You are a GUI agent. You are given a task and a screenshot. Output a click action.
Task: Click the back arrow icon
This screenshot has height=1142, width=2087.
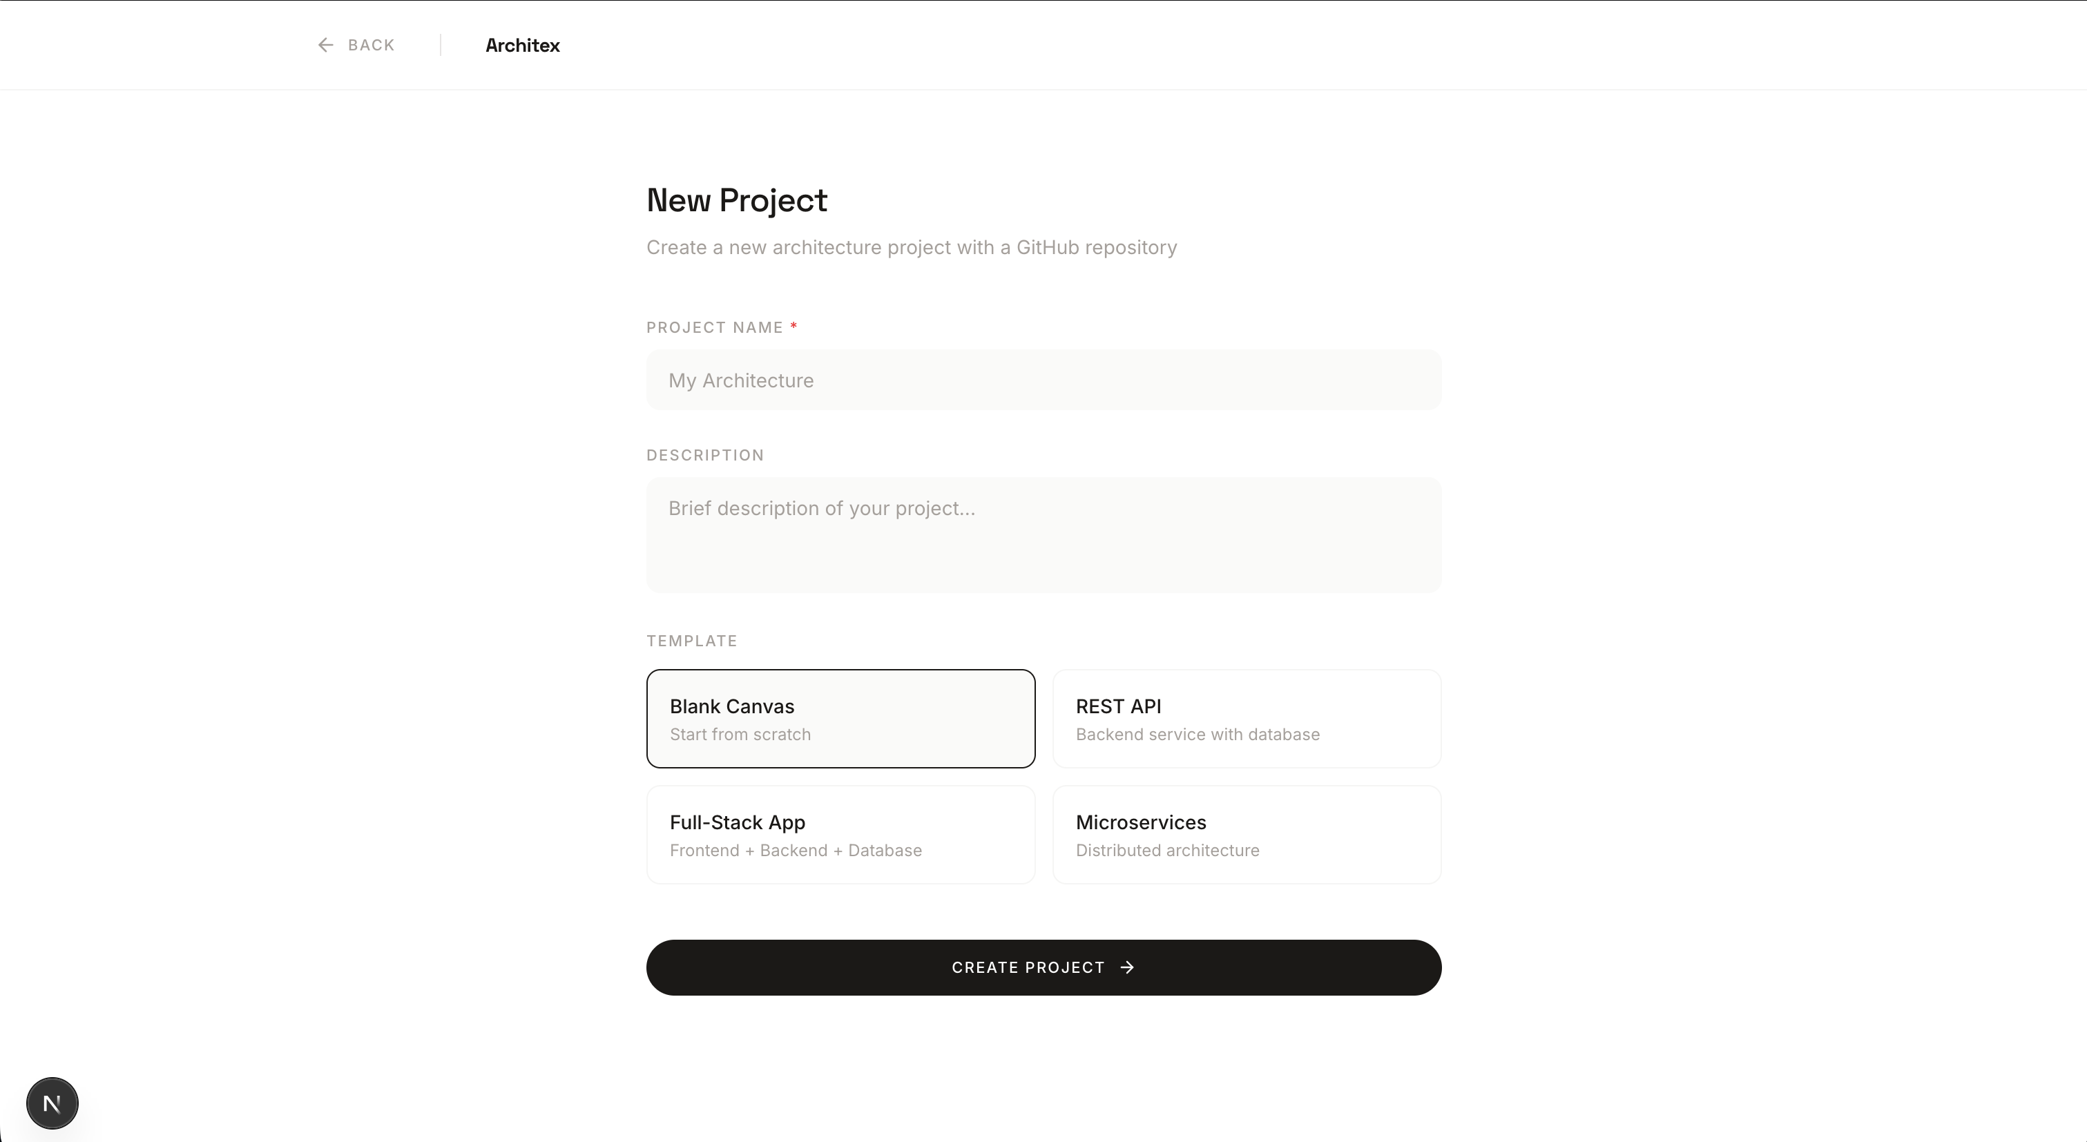326,46
